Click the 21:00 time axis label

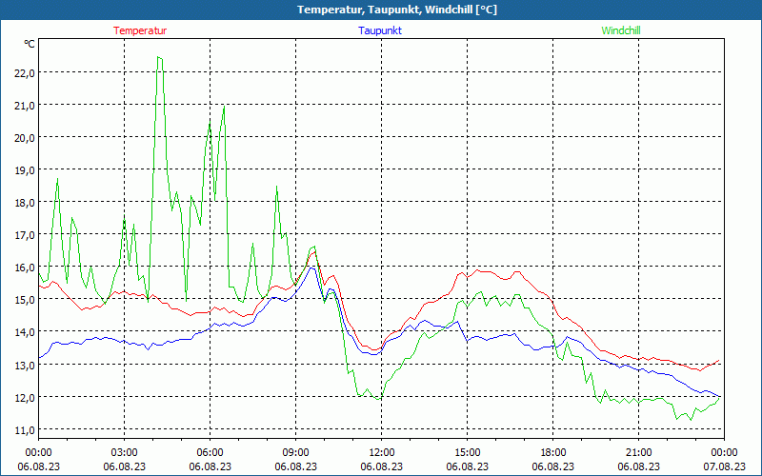638,453
